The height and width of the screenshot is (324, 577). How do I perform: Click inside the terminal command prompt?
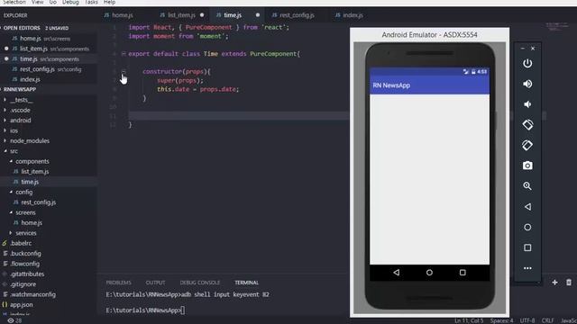click(183, 310)
